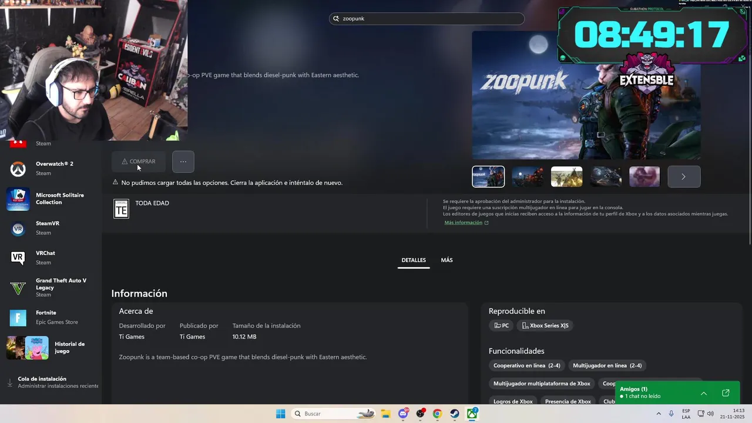Switch to the DETALLES tab
This screenshot has height=423, width=752.
click(414, 260)
